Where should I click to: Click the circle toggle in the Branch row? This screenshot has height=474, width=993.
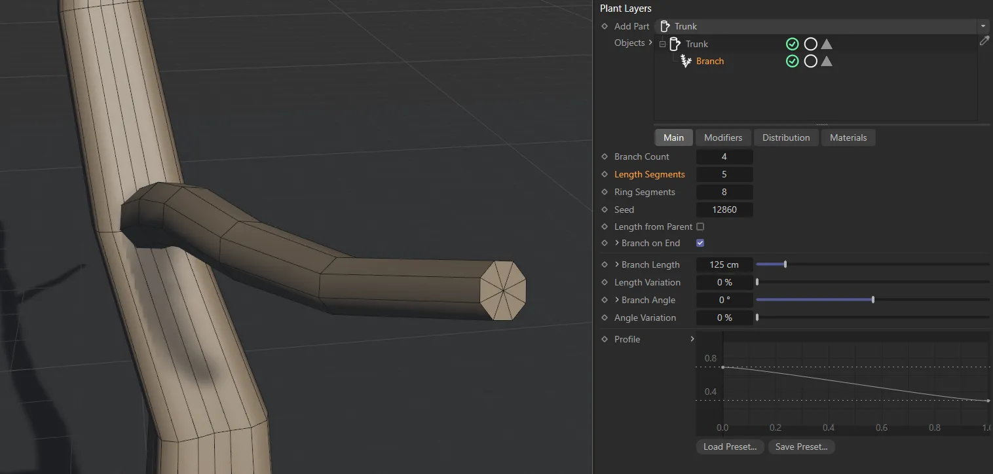[810, 62]
